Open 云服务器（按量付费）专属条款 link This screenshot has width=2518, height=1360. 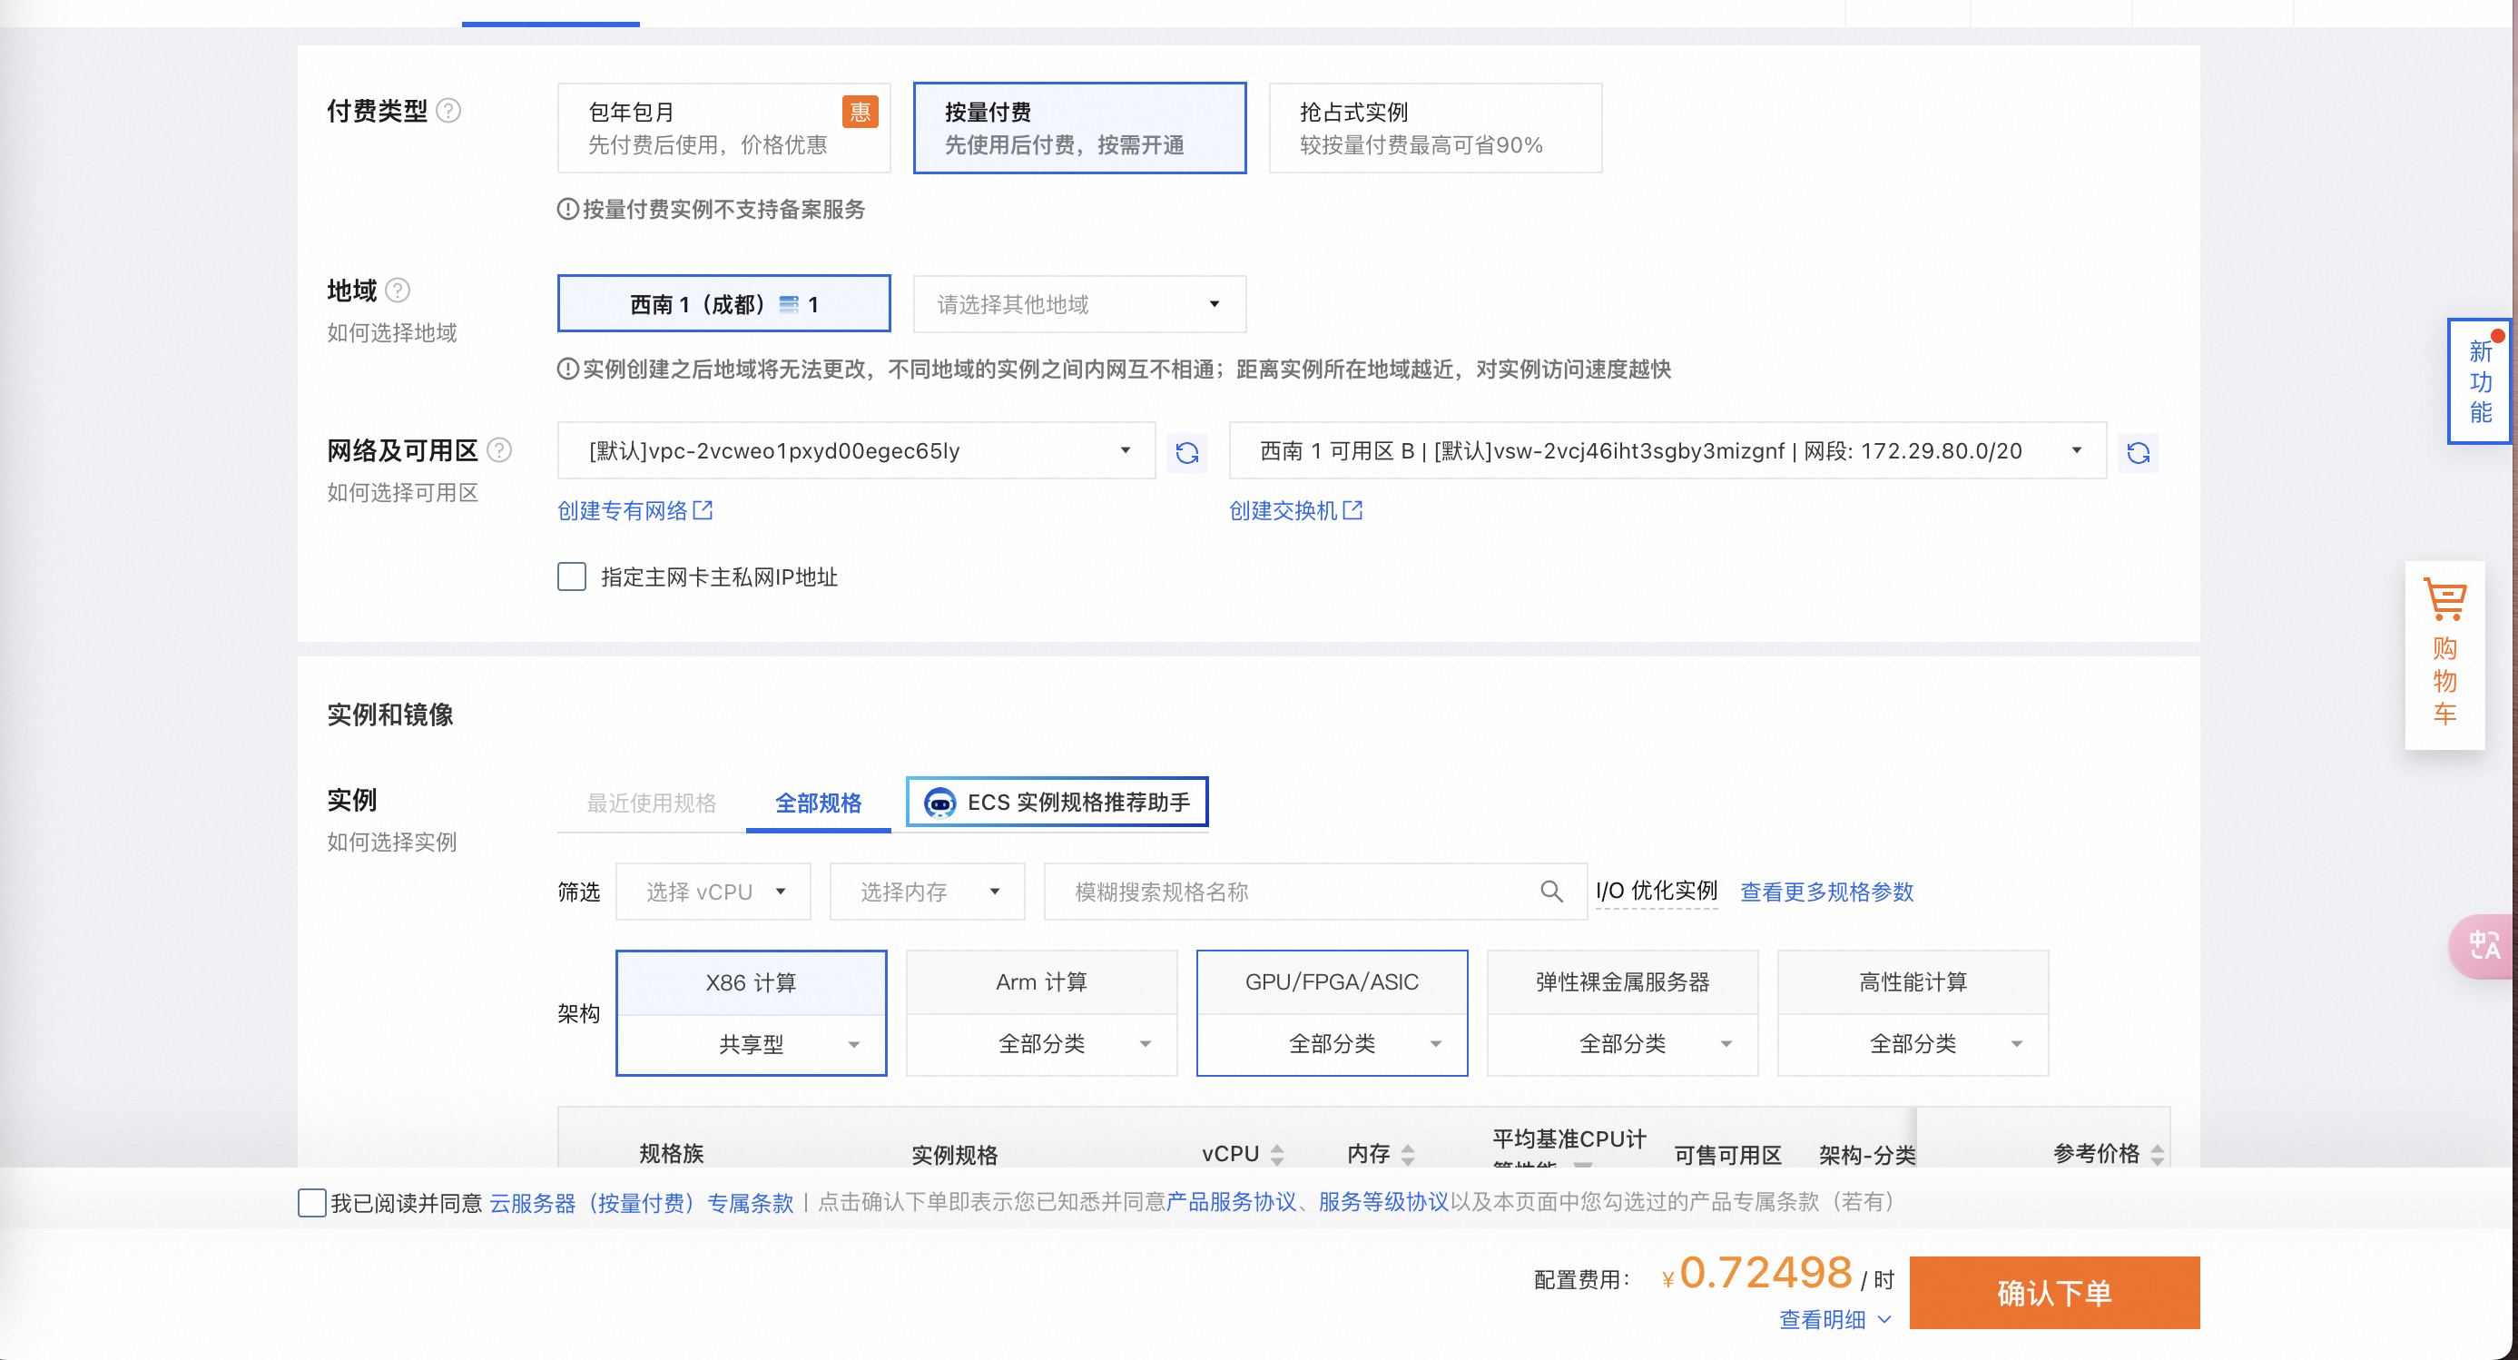[641, 1203]
